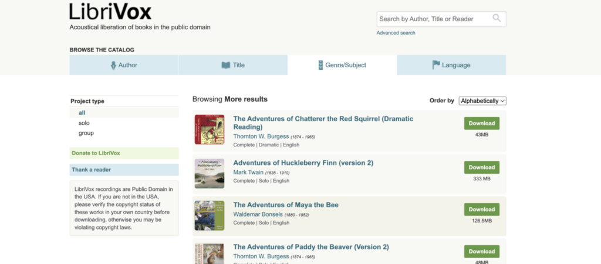
Task: Click the '126.5MB' file size text
Action: [482, 221]
